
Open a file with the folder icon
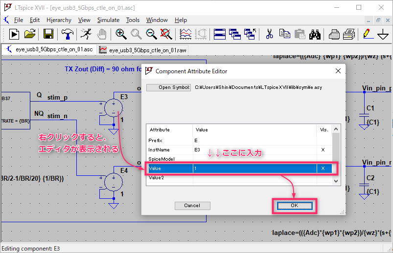[30, 34]
